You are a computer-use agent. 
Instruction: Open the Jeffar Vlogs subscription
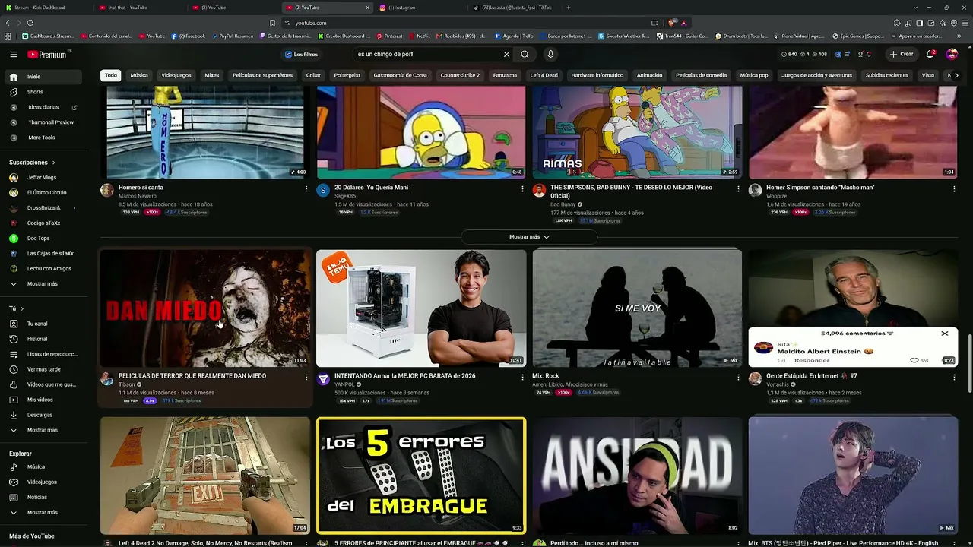(41, 177)
